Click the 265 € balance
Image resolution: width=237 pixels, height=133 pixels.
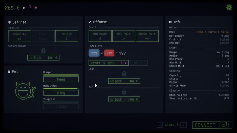point(12,8)
